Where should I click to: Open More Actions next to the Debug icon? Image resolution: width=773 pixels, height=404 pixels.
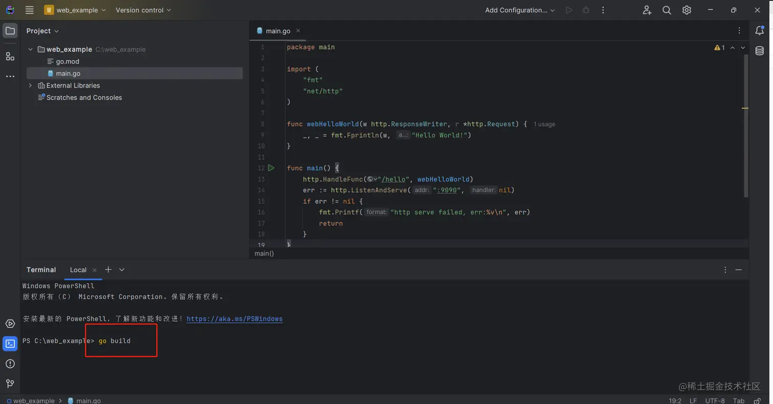coord(603,10)
